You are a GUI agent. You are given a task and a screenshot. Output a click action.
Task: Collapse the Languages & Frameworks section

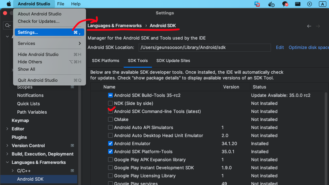click(x=7, y=162)
